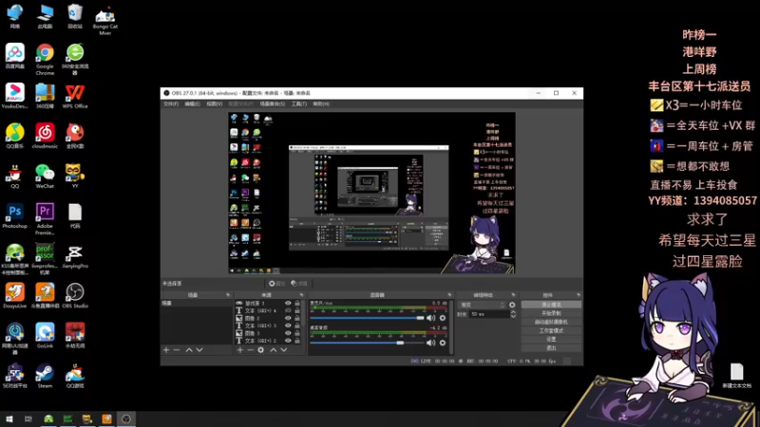
Task: Toggle visibility of 文本 (GDI+) 4 source
Action: tap(288, 311)
